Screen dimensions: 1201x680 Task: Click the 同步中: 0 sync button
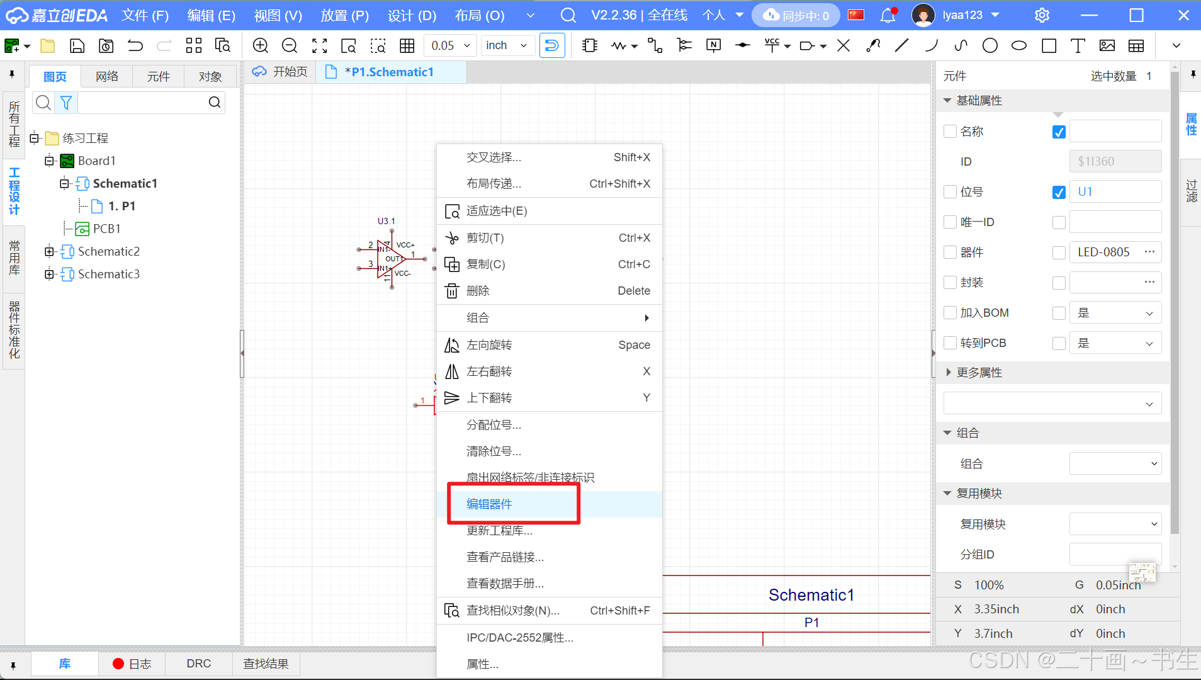tap(796, 15)
